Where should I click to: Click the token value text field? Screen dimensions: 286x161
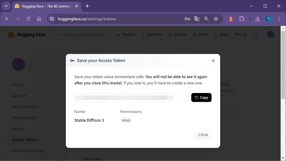pos(131,97)
